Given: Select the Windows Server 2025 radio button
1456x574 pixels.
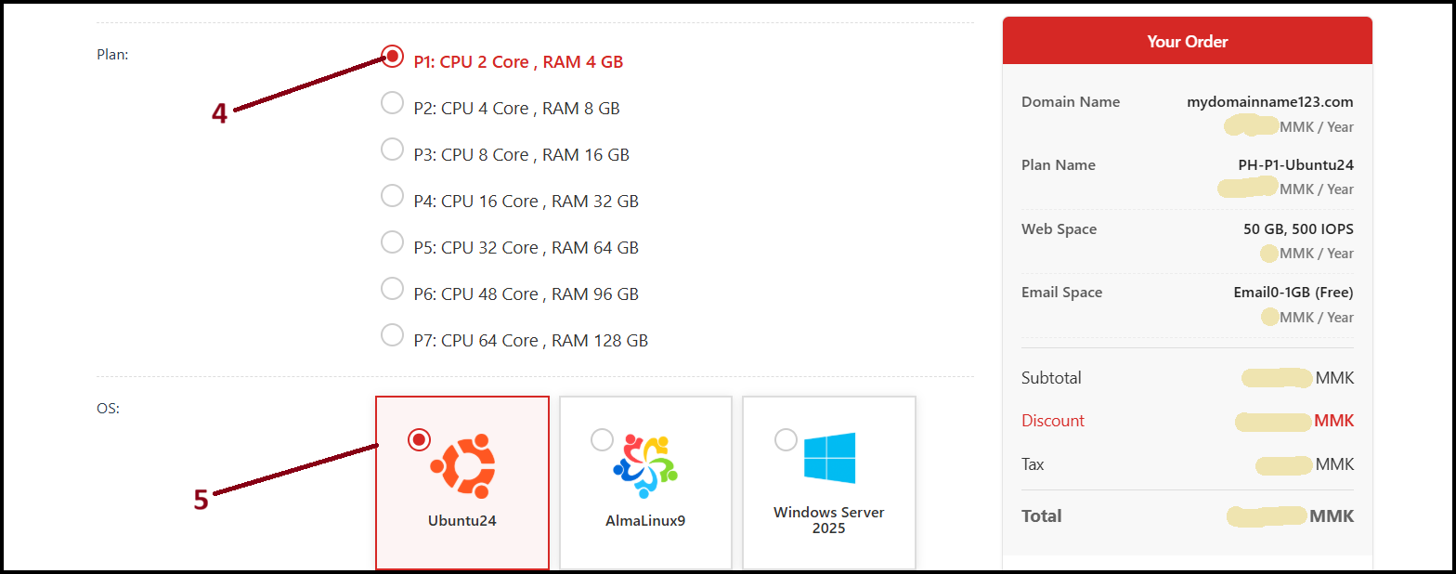Looking at the screenshot, I should [786, 439].
